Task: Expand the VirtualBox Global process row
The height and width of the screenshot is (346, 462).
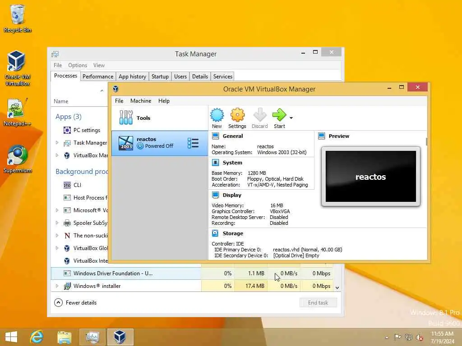Action: 57,248
